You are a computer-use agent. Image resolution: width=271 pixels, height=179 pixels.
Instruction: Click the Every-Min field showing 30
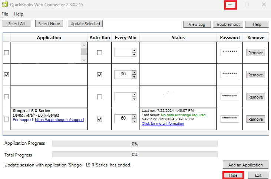[x=123, y=75]
